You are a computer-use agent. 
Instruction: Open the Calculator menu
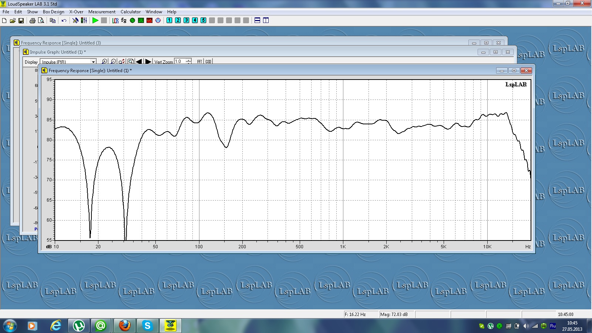(131, 12)
